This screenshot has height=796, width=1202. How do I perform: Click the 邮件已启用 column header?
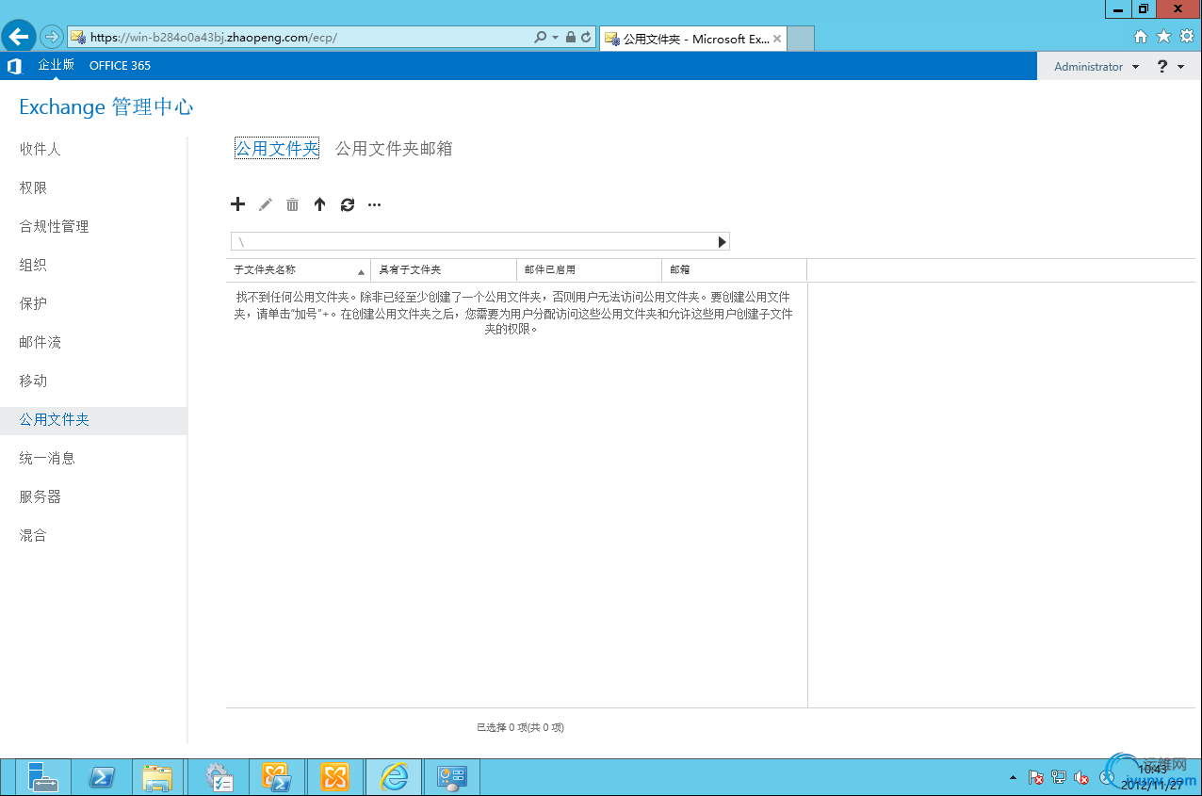tap(589, 270)
